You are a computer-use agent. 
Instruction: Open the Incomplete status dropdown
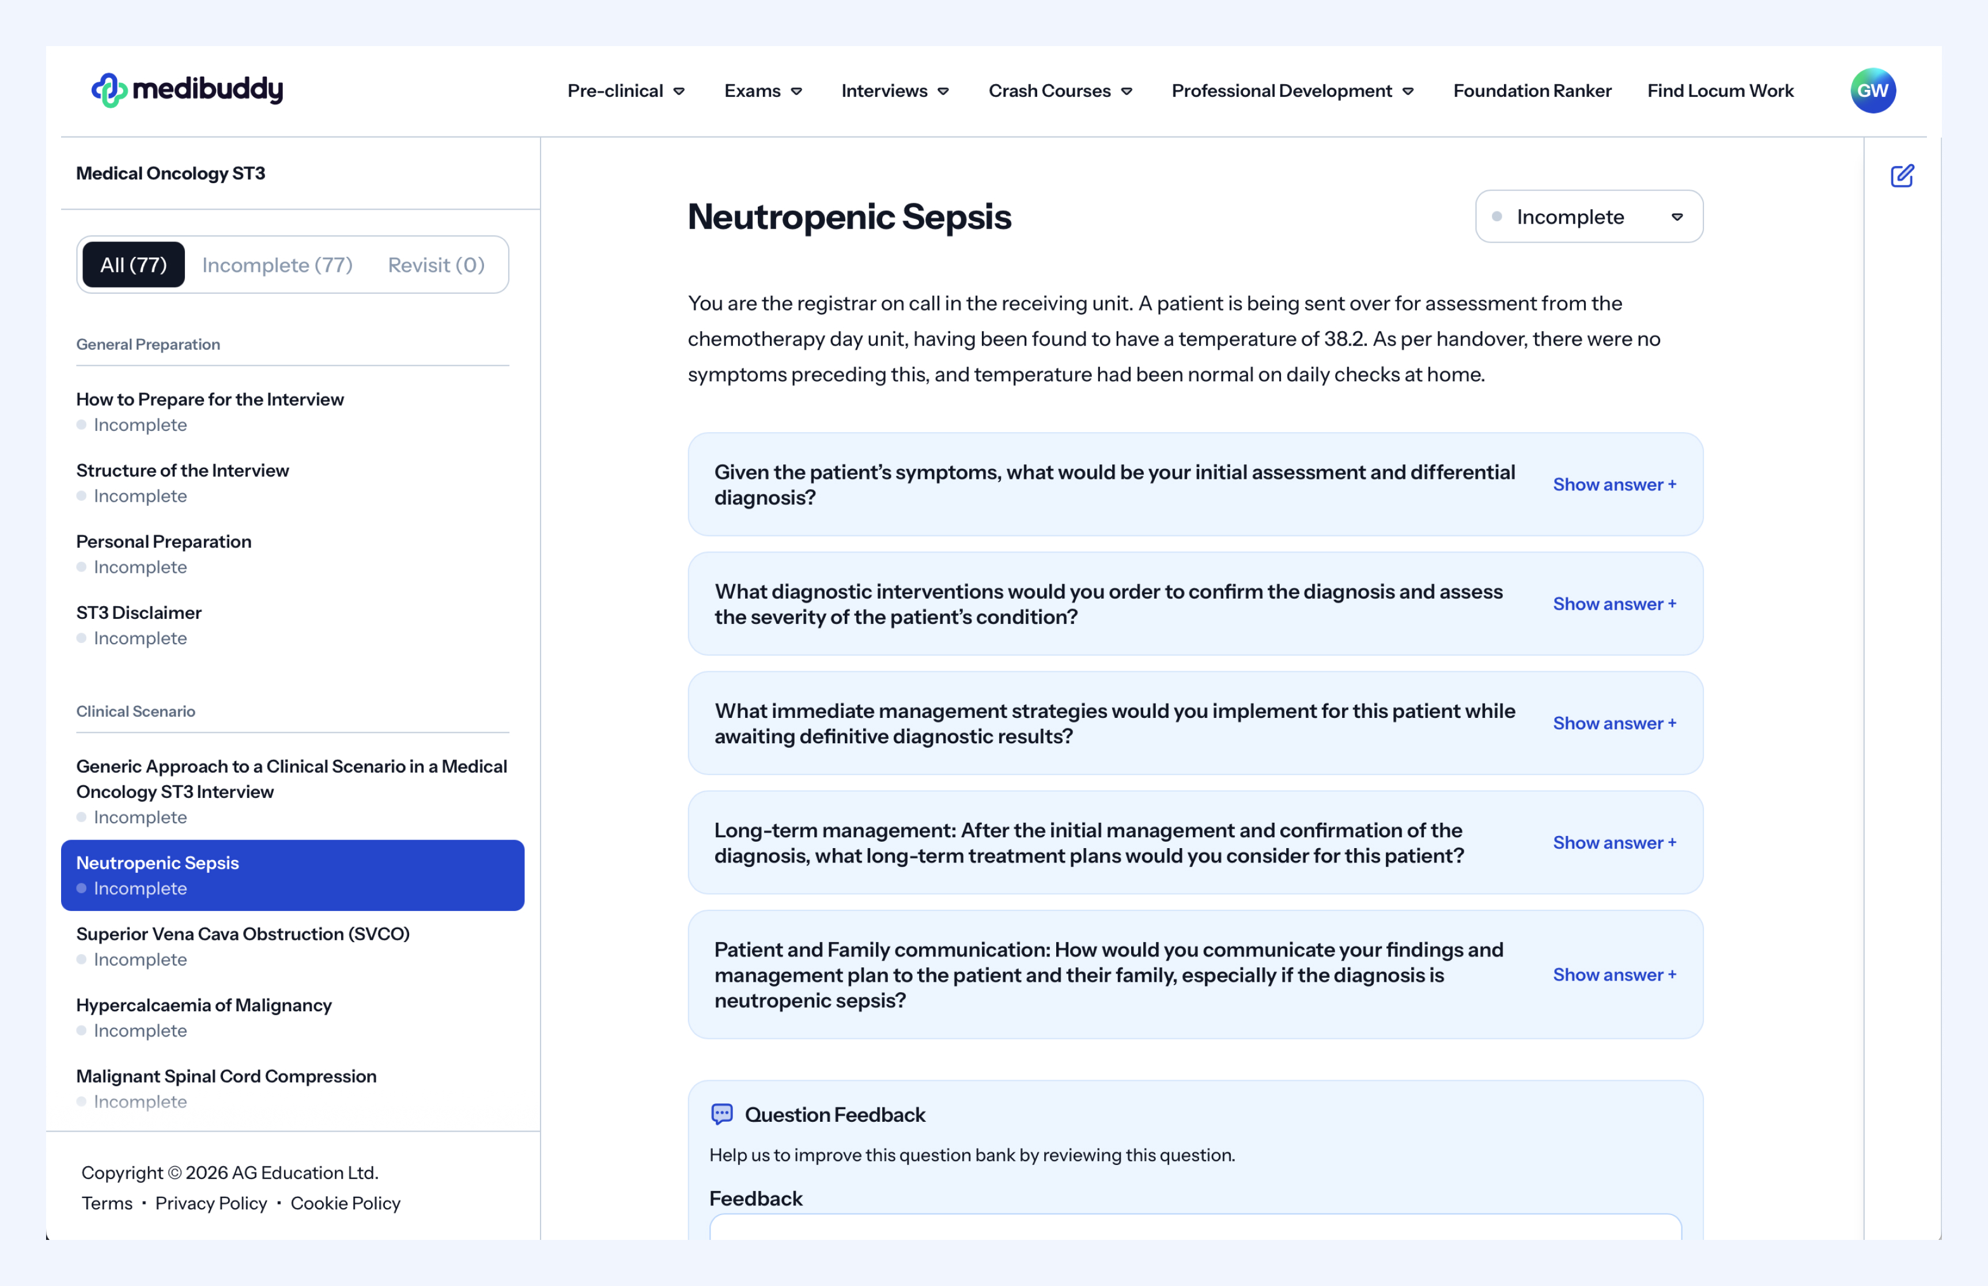(1588, 217)
